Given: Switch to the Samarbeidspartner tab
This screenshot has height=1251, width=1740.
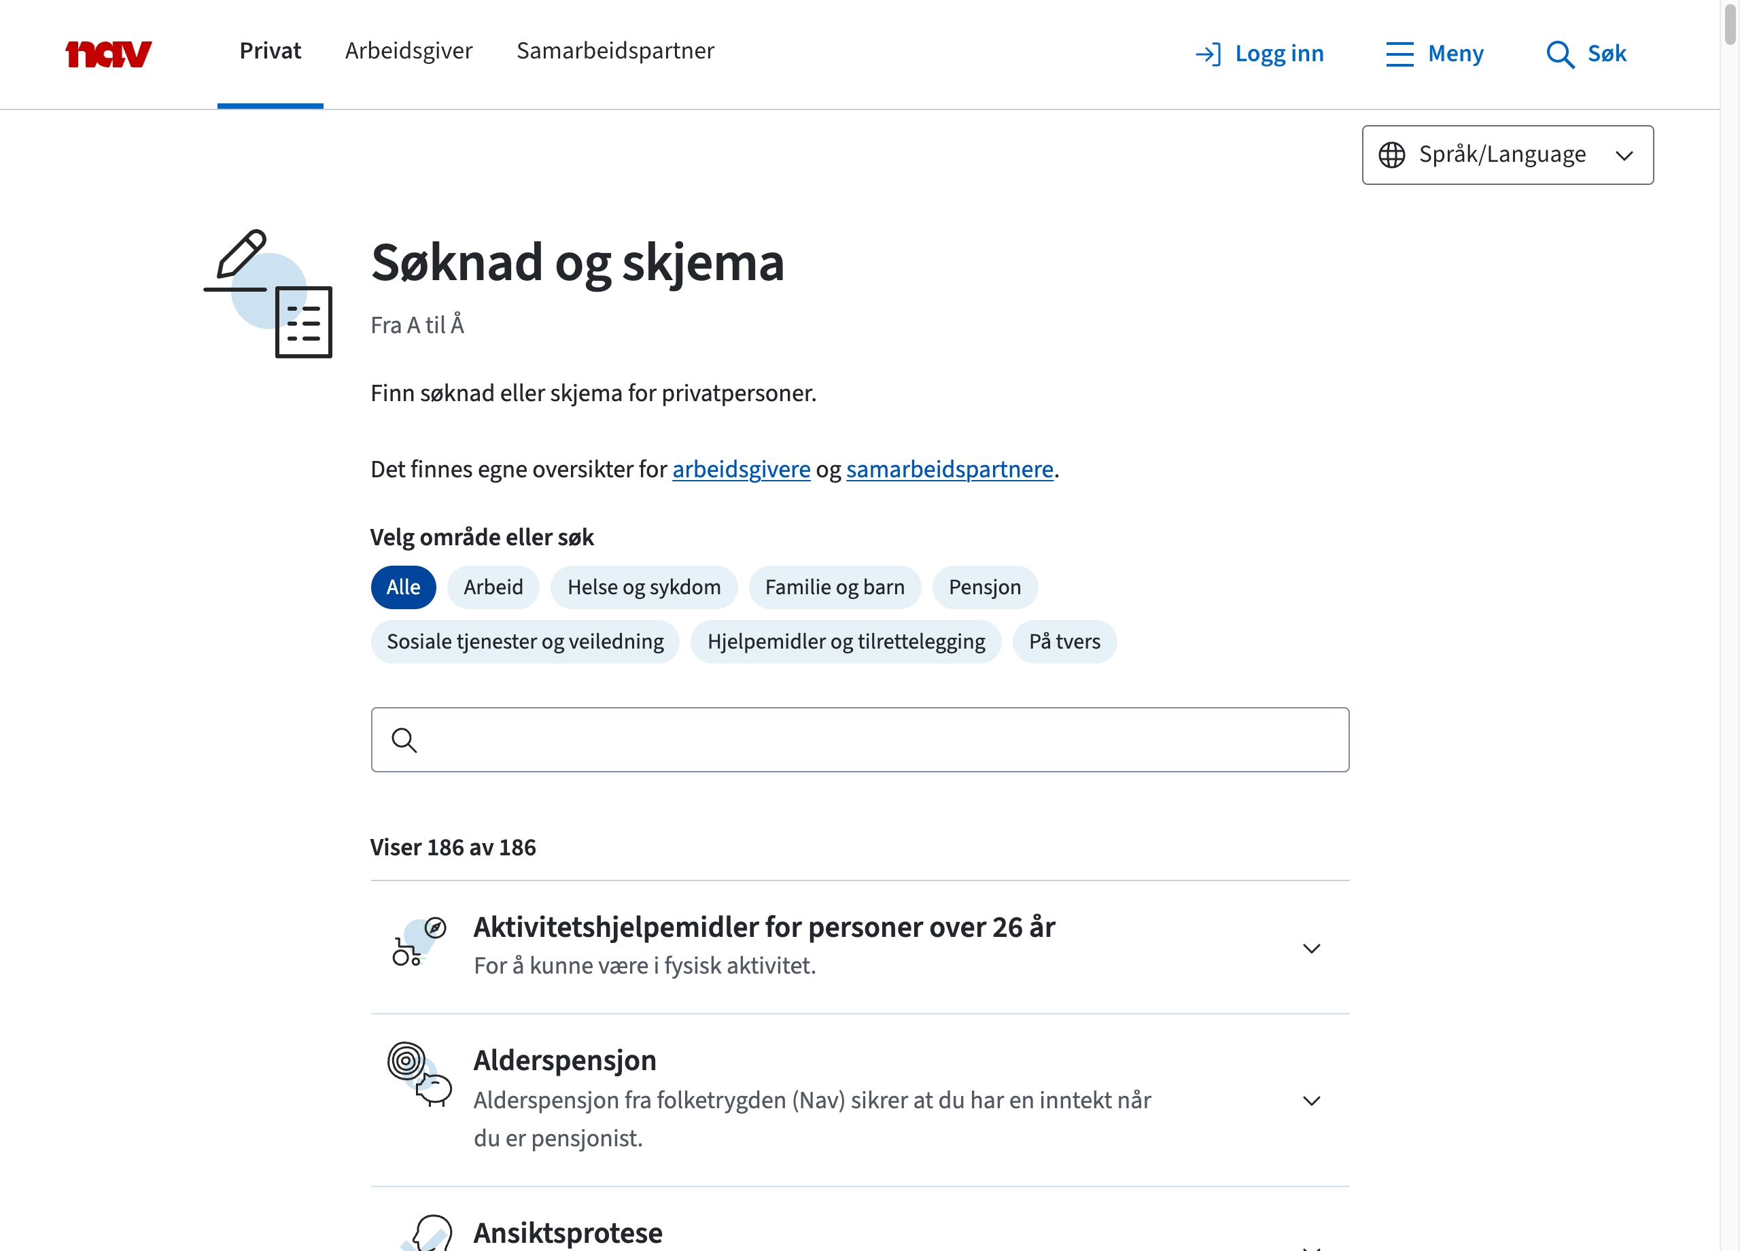Looking at the screenshot, I should coord(615,51).
